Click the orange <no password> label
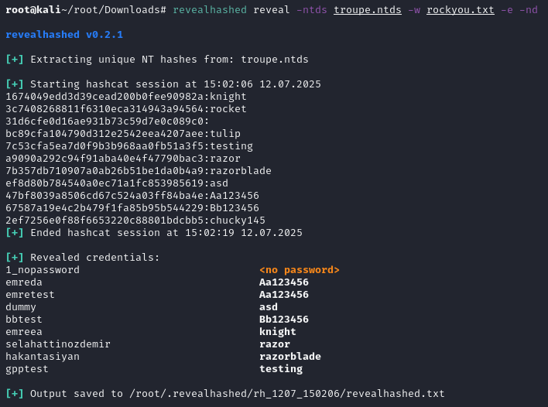This screenshot has height=407, width=548. 299,270
